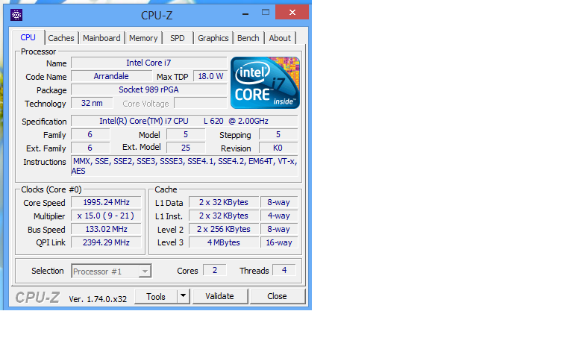This screenshot has width=573, height=358.
Task: Click the version text Ver. 1.74.0.x32
Action: (98, 299)
